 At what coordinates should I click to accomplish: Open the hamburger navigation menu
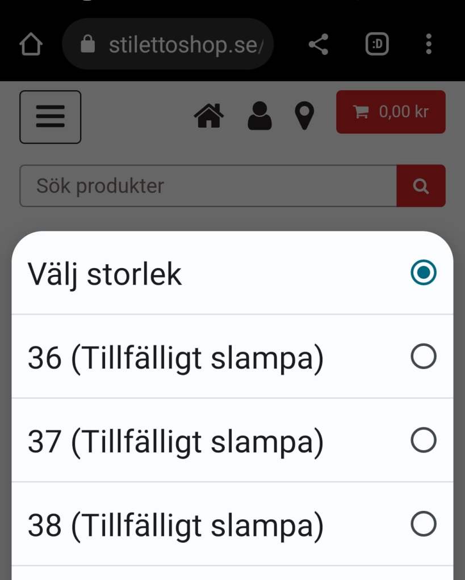51,117
